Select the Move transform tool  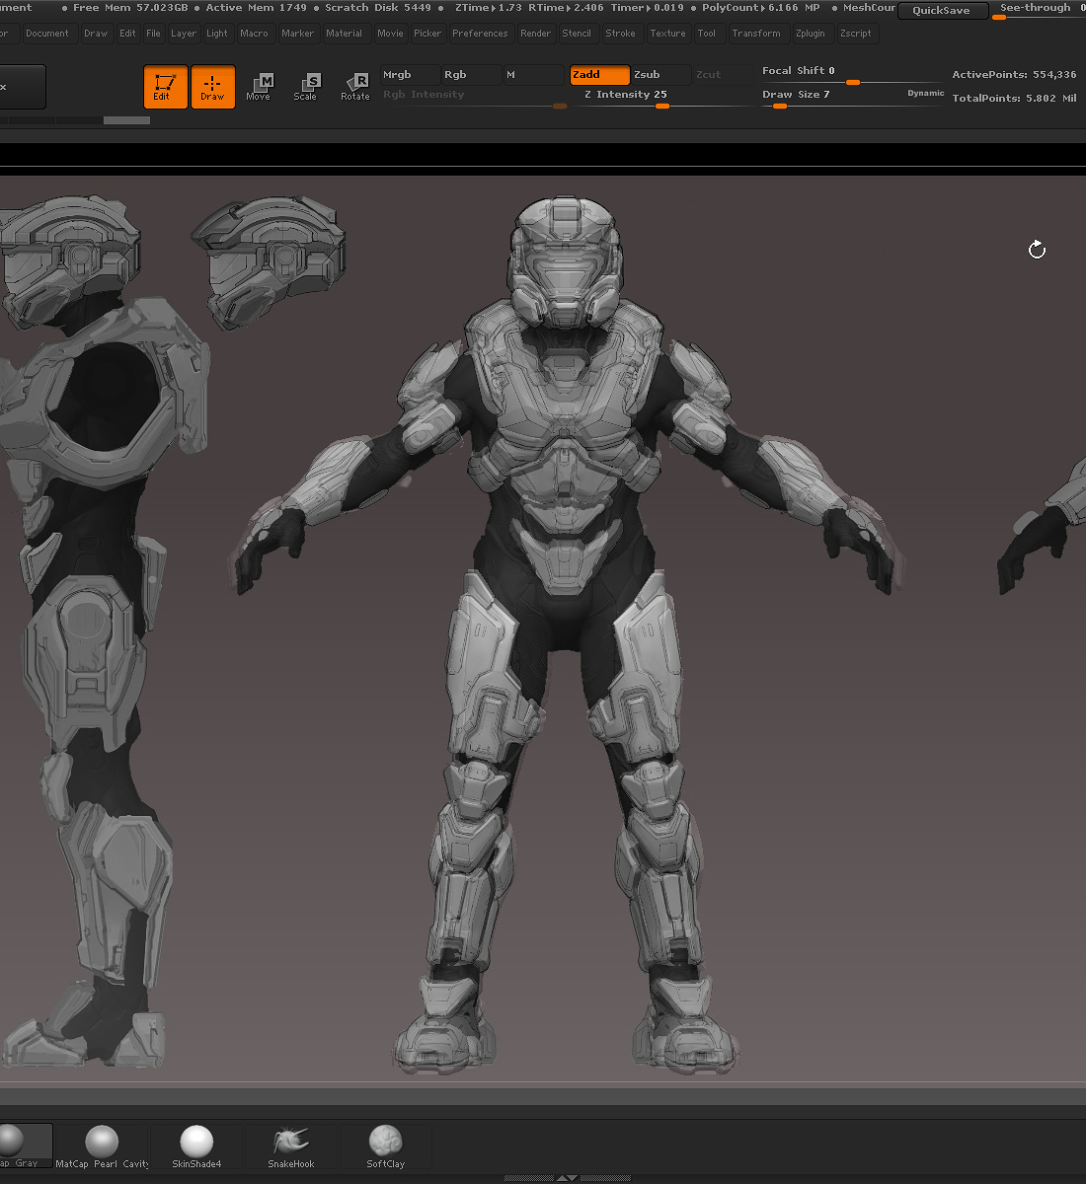259,87
